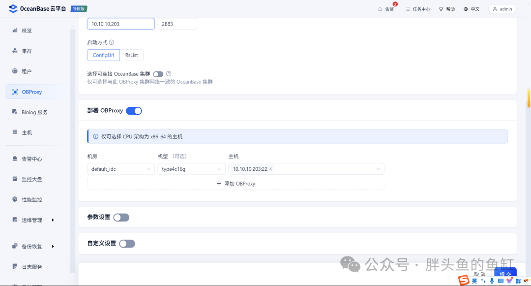Image resolution: width=531 pixels, height=286 pixels.
Task: Click the 帮助 help lightbulb icon
Action: coord(441,9)
